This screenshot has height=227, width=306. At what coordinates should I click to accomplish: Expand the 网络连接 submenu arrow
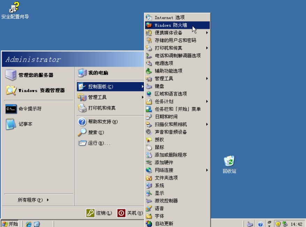point(207,170)
